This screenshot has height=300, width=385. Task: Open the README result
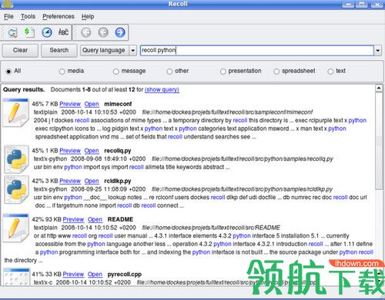[x=95, y=219]
